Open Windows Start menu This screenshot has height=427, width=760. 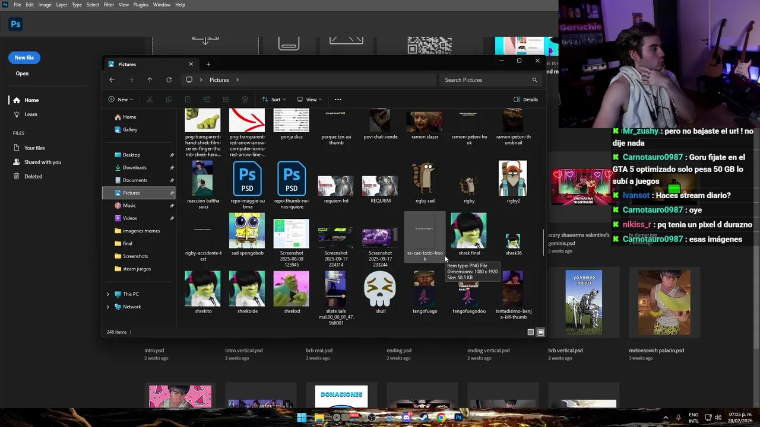(x=302, y=418)
